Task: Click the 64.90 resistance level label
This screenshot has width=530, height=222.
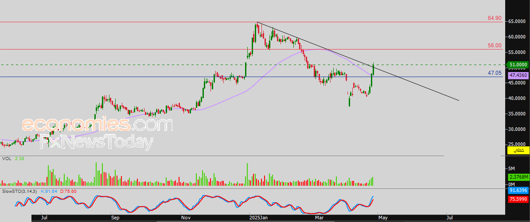Action: point(495,18)
